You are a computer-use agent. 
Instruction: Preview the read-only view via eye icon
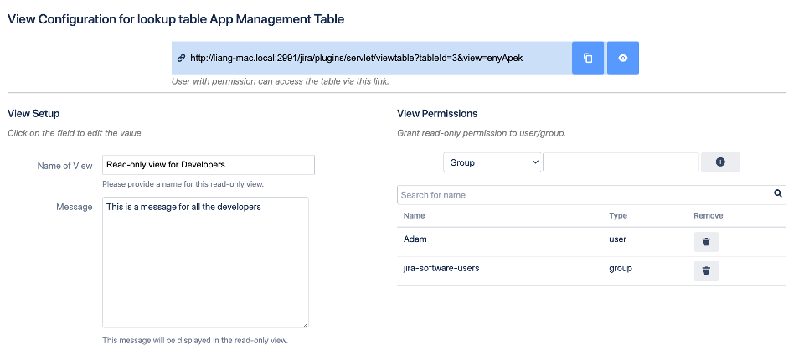[x=622, y=58]
